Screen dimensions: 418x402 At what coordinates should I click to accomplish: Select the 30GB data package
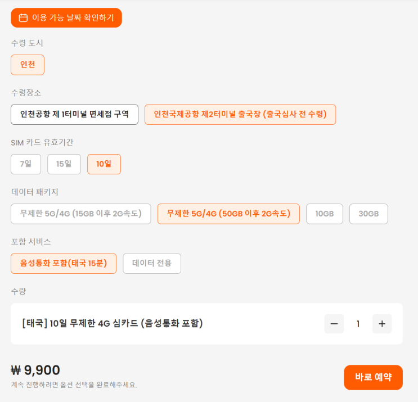(x=368, y=214)
